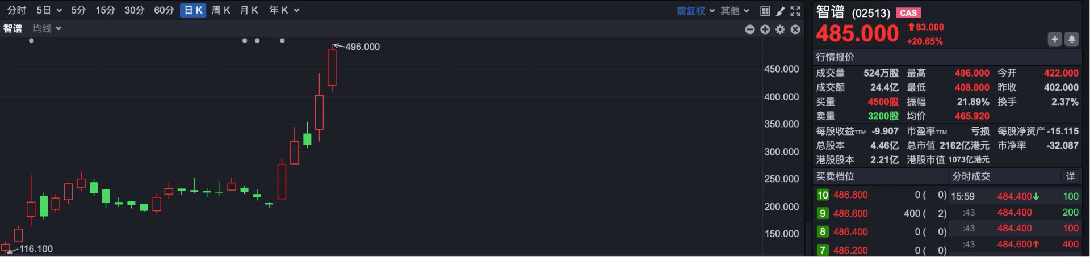Switch to the 分时 intraday tab

click(16, 10)
